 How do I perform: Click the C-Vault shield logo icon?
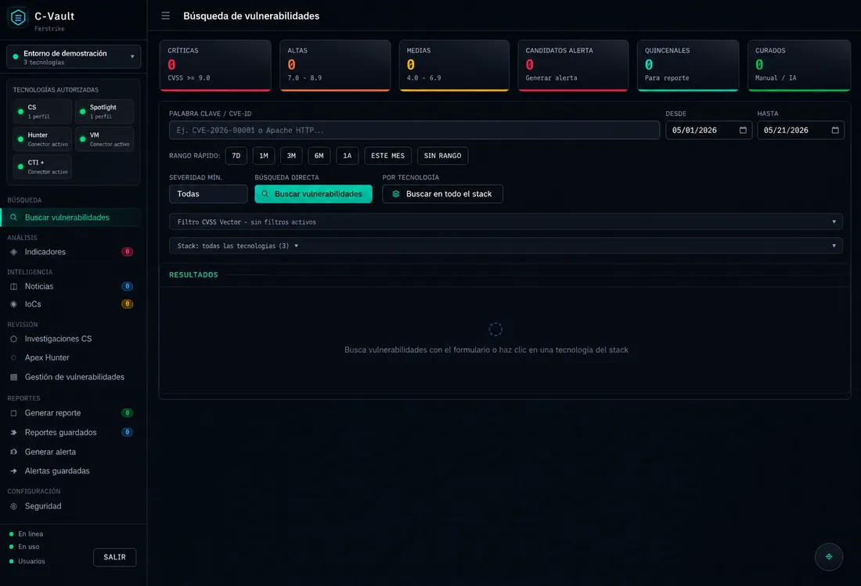18,17
